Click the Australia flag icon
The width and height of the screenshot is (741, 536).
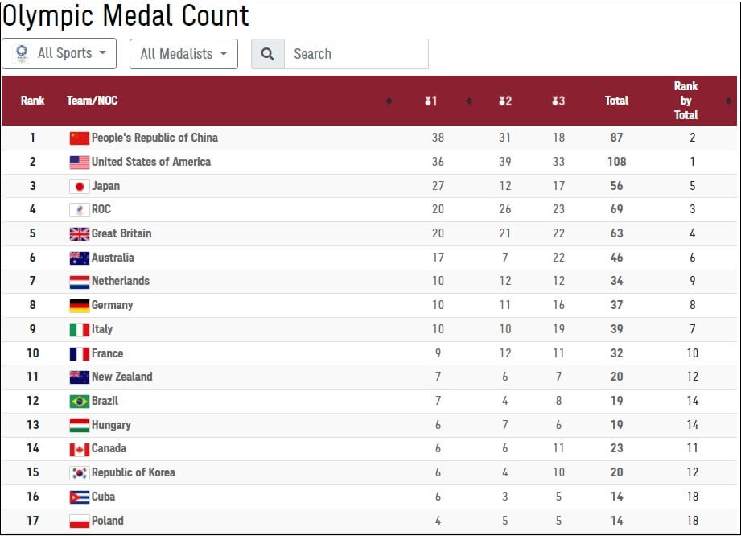click(80, 258)
